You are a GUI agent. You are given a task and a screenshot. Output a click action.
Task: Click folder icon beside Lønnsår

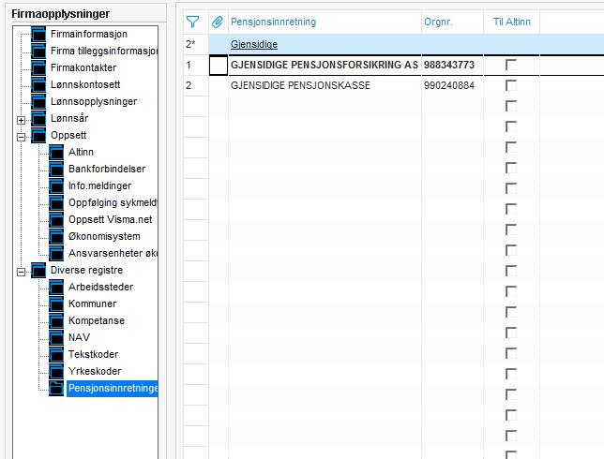(38, 119)
